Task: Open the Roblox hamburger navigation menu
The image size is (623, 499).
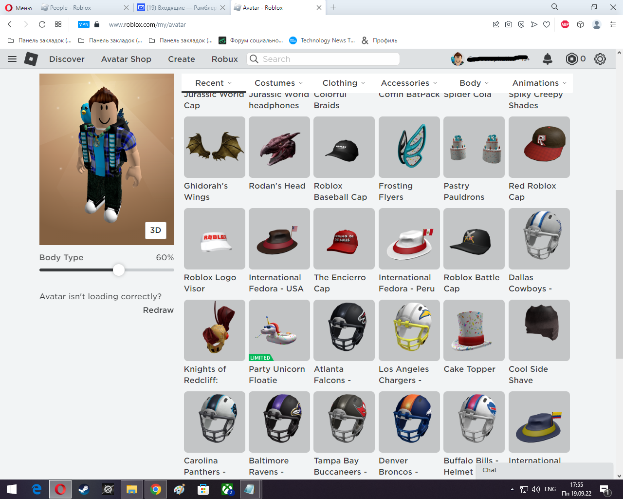Action: (12, 59)
